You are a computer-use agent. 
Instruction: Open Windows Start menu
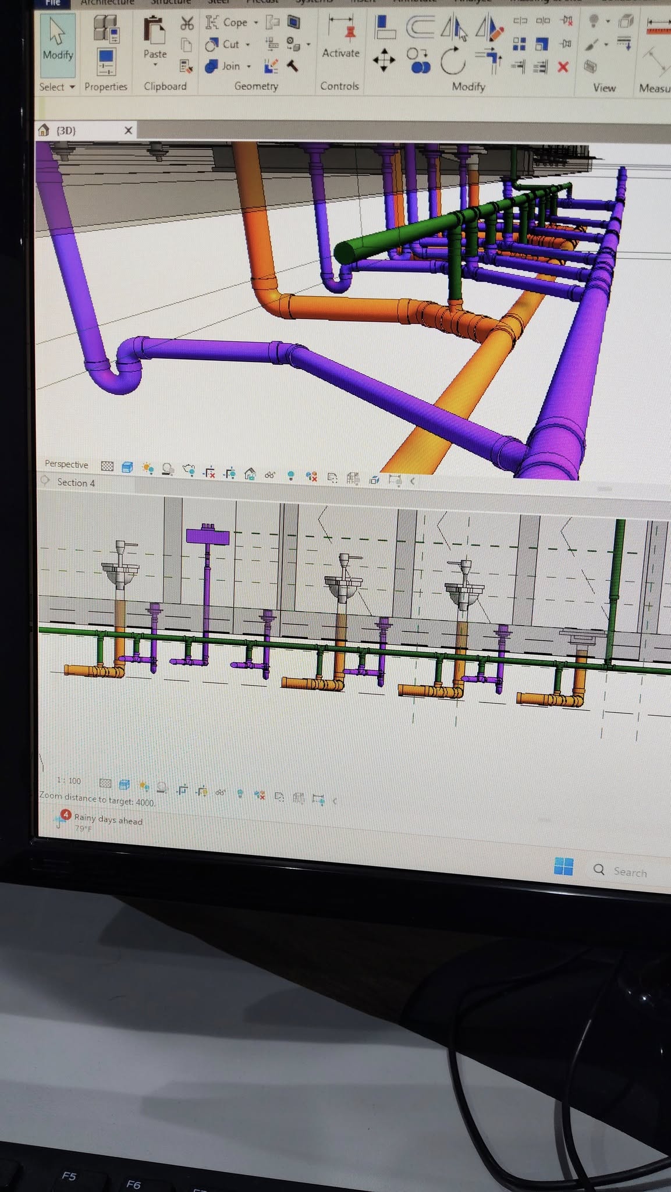click(x=563, y=866)
